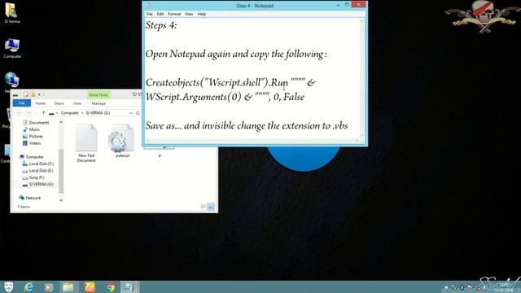Switch to Explorer's Share ribbon tab
Viewport: 521px width, 293px height.
pos(59,103)
